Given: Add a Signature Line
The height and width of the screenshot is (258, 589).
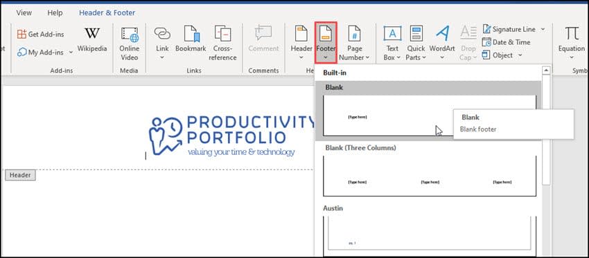Looking at the screenshot, I should coord(509,29).
